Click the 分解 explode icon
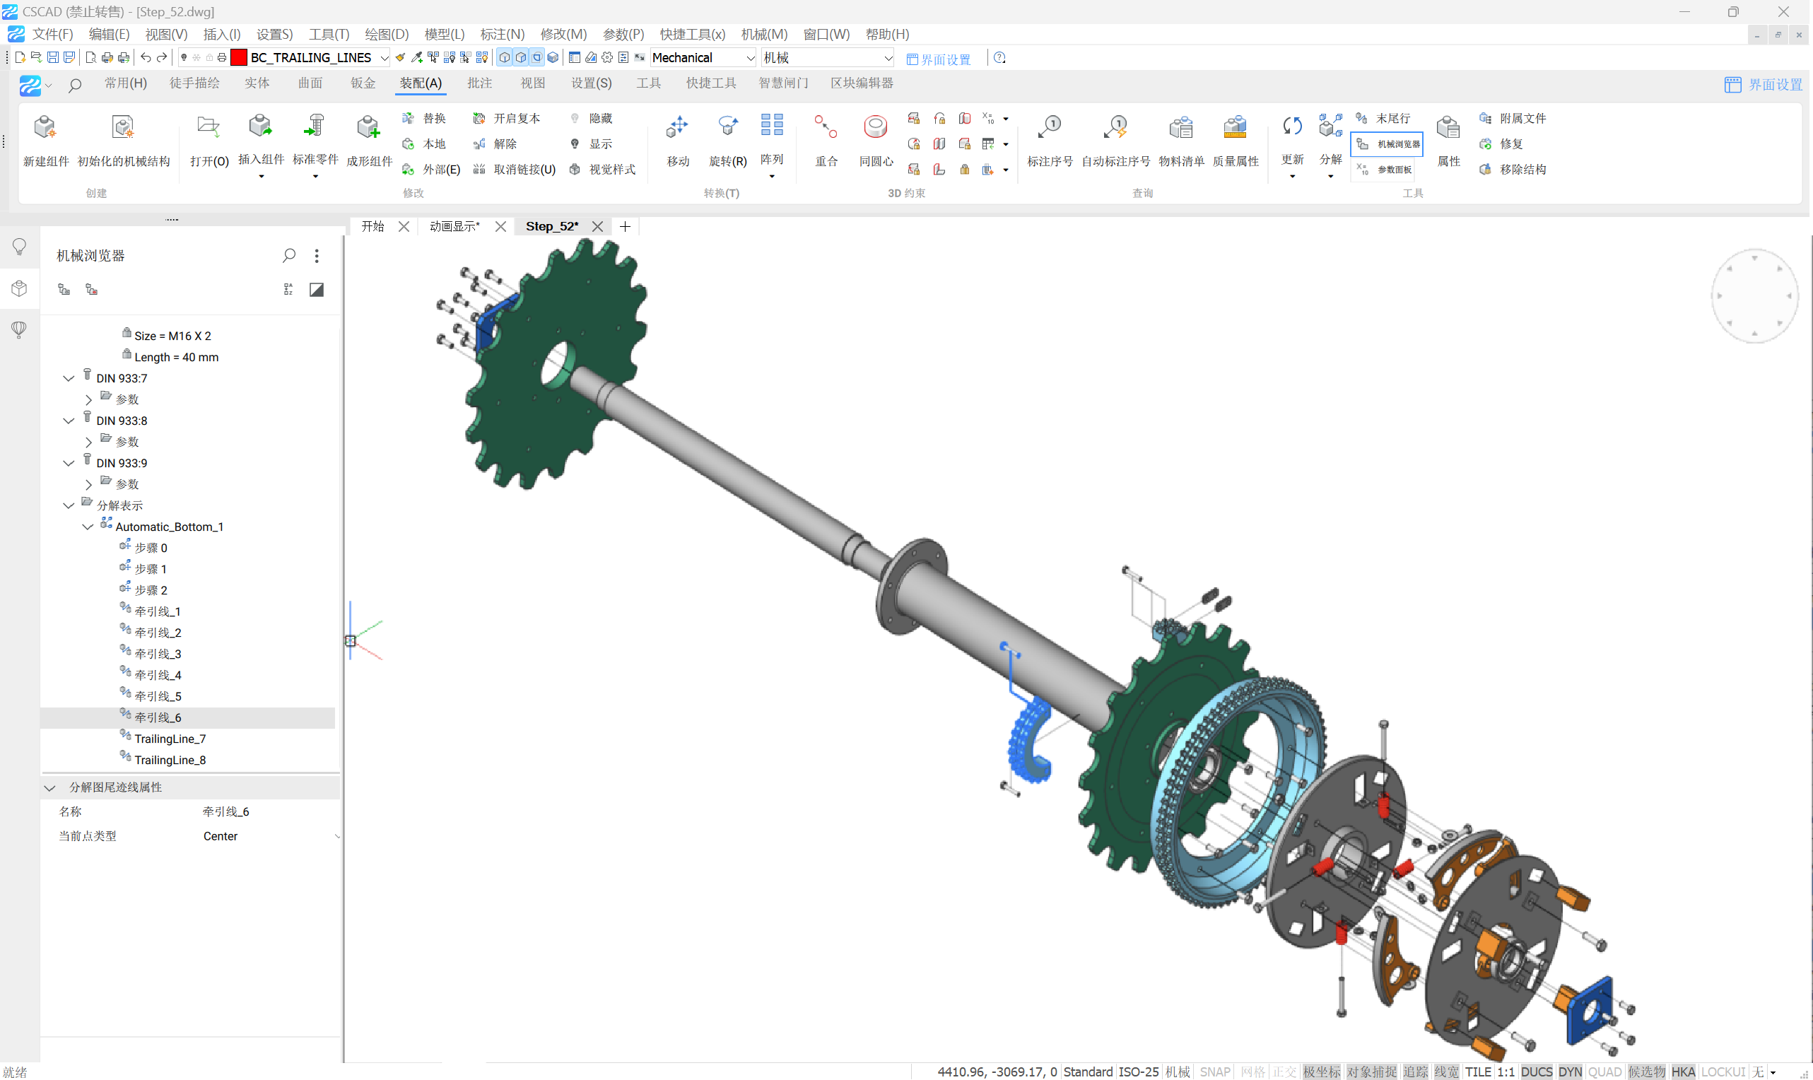The height and width of the screenshot is (1080, 1813). pos(1330,126)
